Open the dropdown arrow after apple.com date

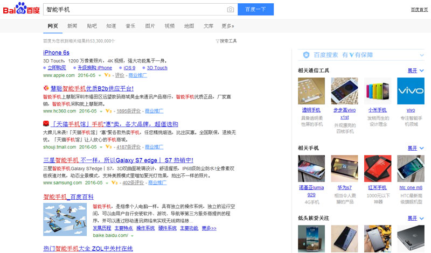pyautogui.click(x=101, y=75)
